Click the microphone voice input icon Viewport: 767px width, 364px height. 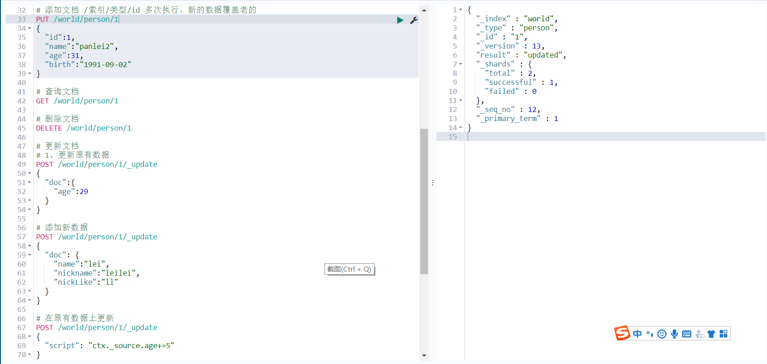pos(674,334)
